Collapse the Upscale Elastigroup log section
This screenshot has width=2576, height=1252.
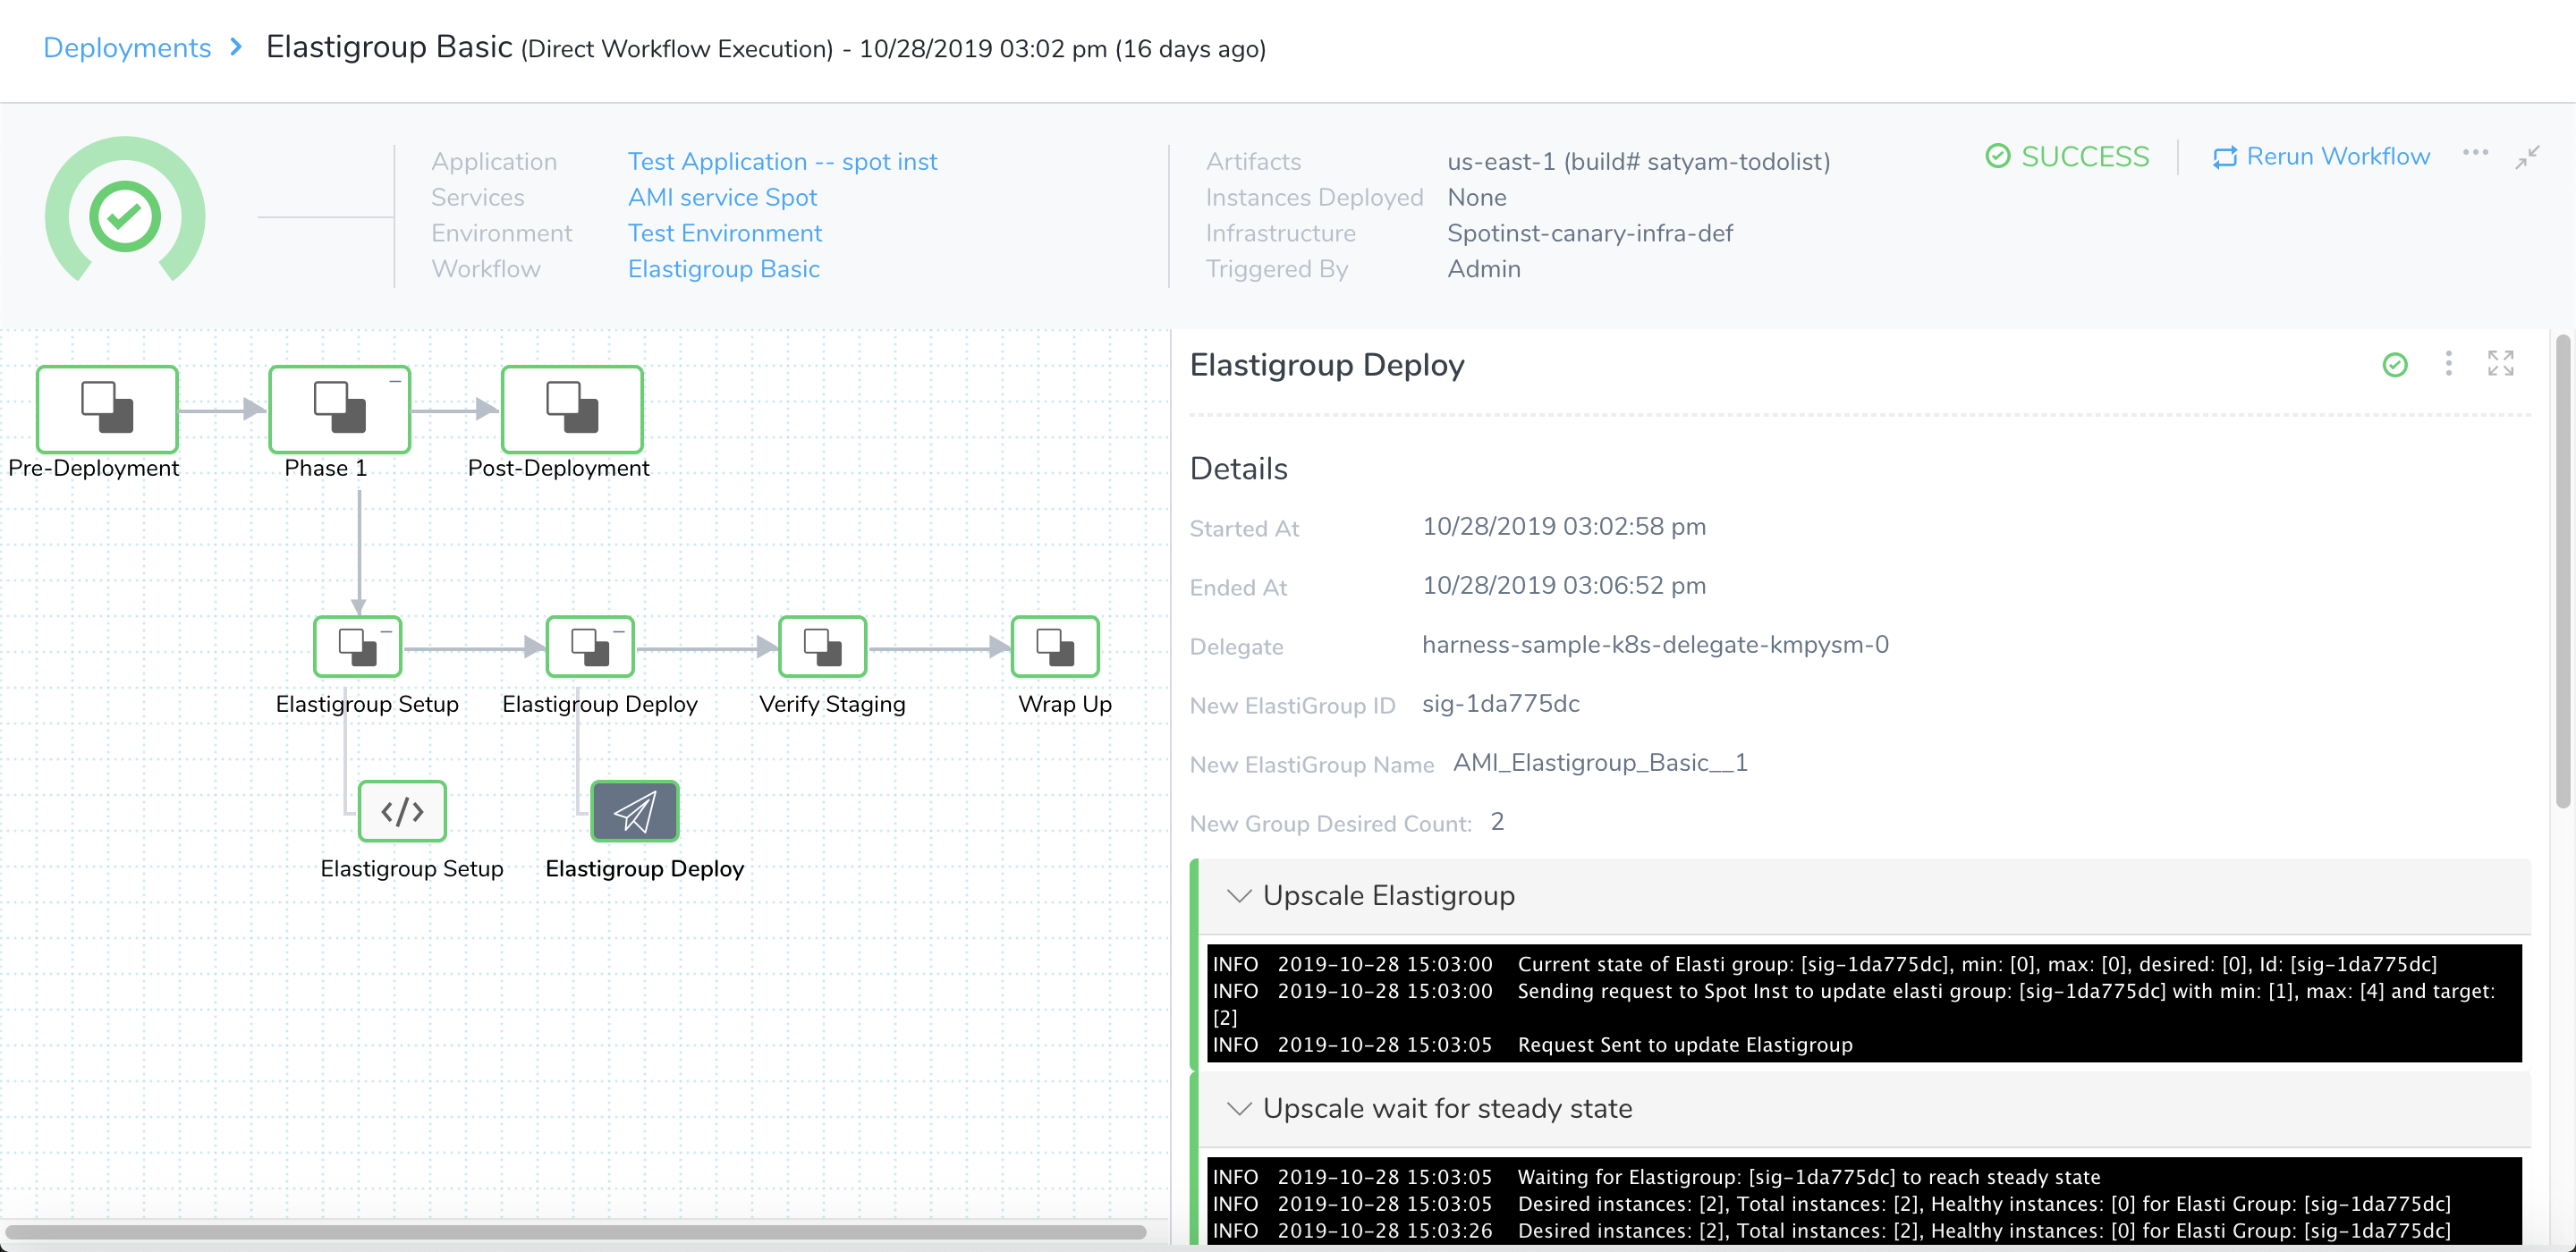point(1239,896)
